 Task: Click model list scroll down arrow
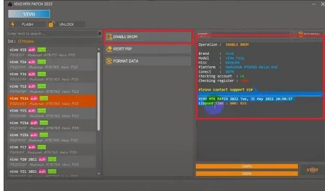[x=98, y=174]
